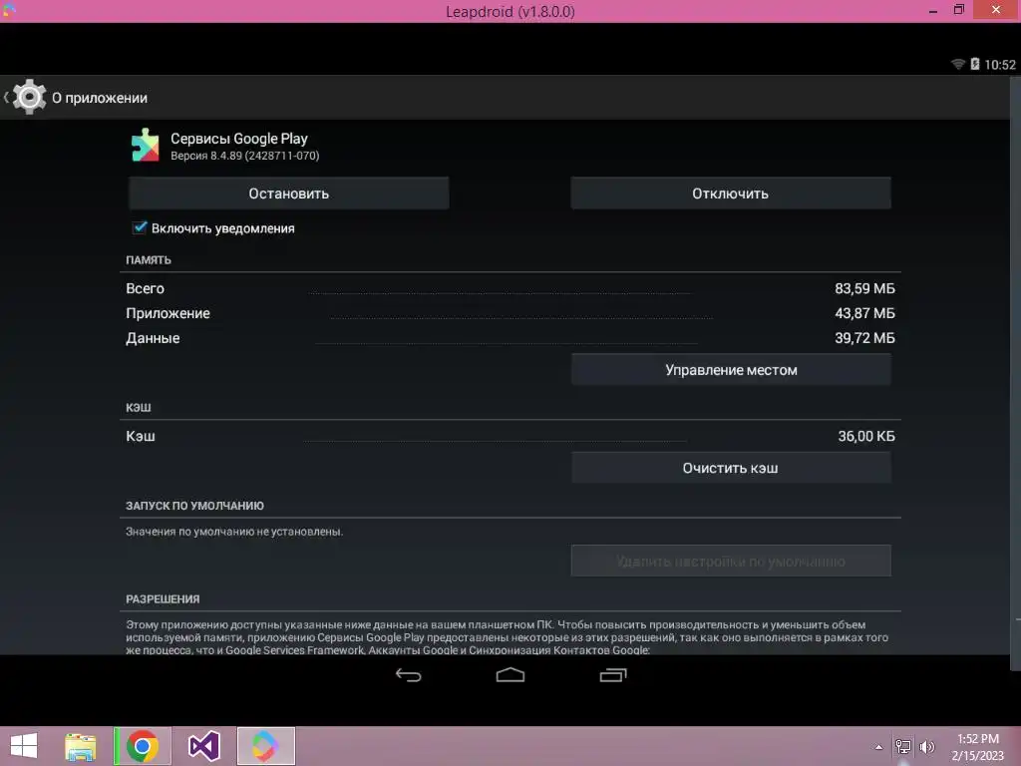Restore the Leapdroid window size
Screen dimensions: 1021x766
(x=958, y=10)
